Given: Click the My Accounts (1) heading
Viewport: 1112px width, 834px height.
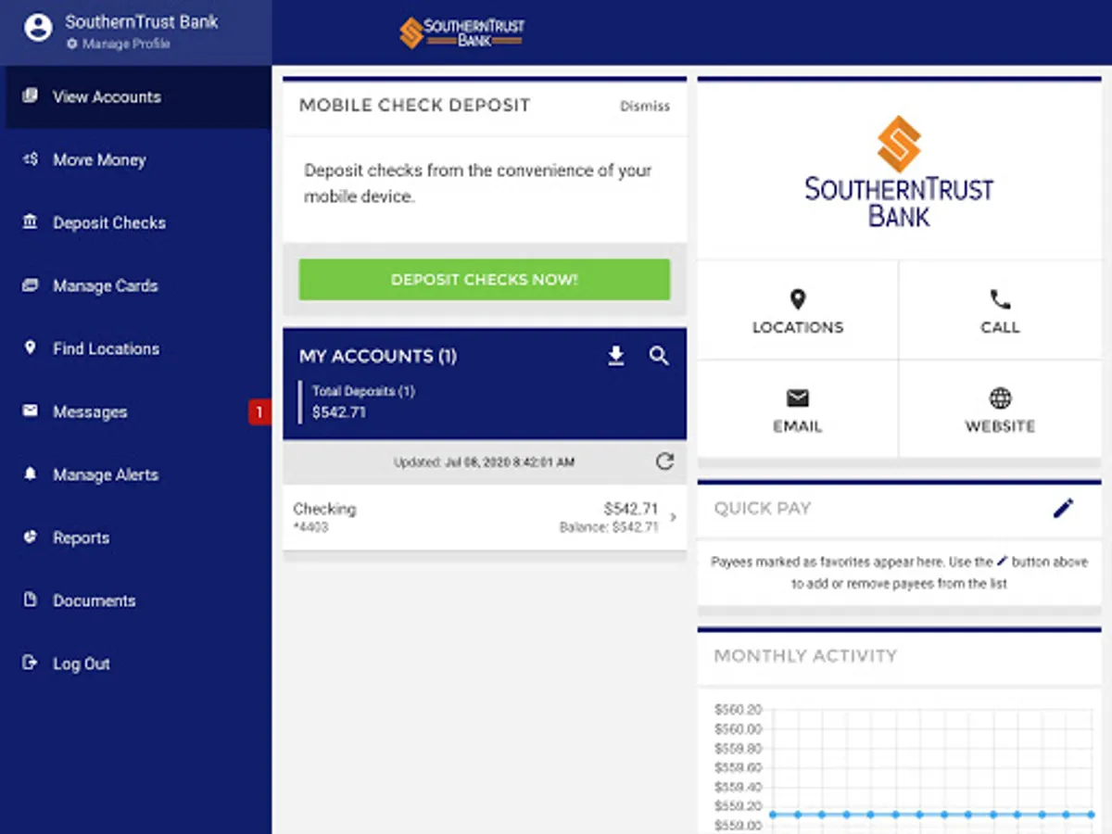Looking at the screenshot, I should click(378, 356).
